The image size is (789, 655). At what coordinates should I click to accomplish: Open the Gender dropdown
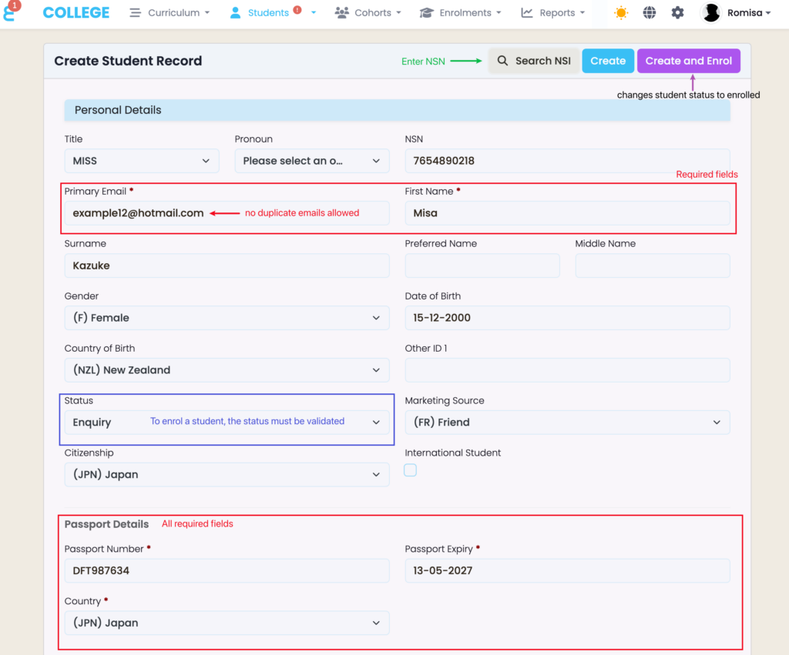[x=227, y=318]
